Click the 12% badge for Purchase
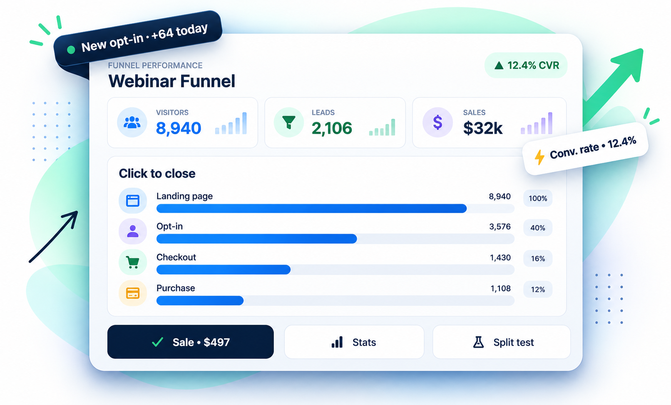Screen dimensions: 671x405 click(538, 290)
